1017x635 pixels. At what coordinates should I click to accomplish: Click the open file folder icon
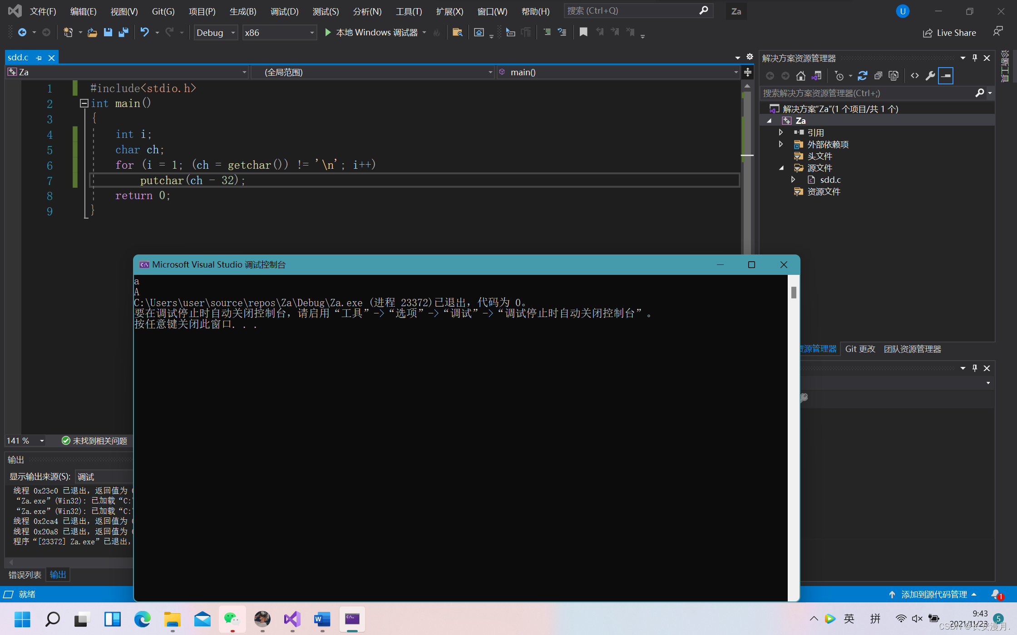point(92,32)
